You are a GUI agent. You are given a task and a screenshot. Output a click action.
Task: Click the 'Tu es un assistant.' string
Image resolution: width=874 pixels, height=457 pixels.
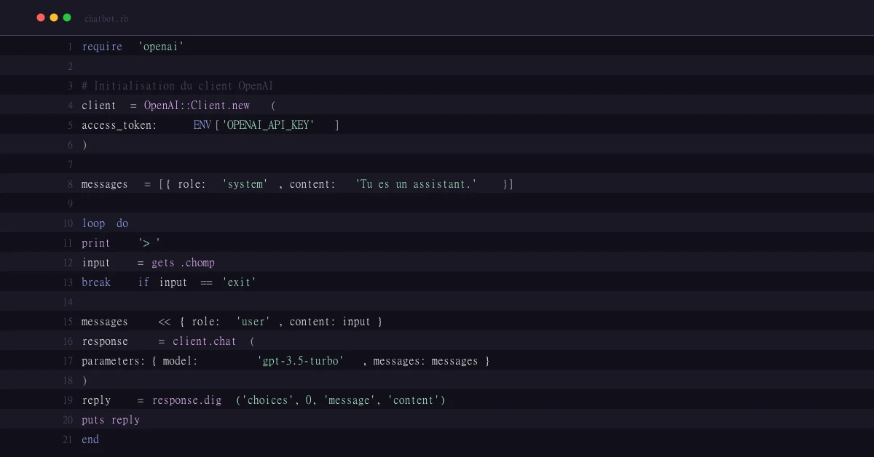(416, 184)
